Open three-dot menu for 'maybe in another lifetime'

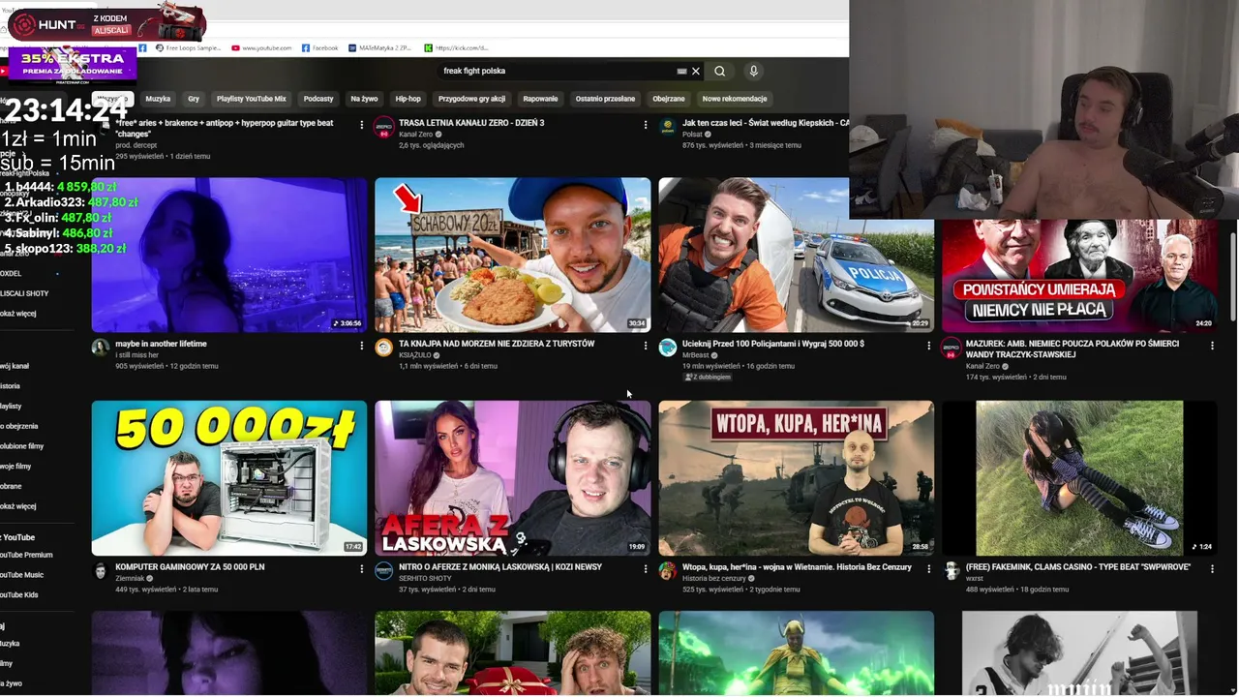point(362,345)
